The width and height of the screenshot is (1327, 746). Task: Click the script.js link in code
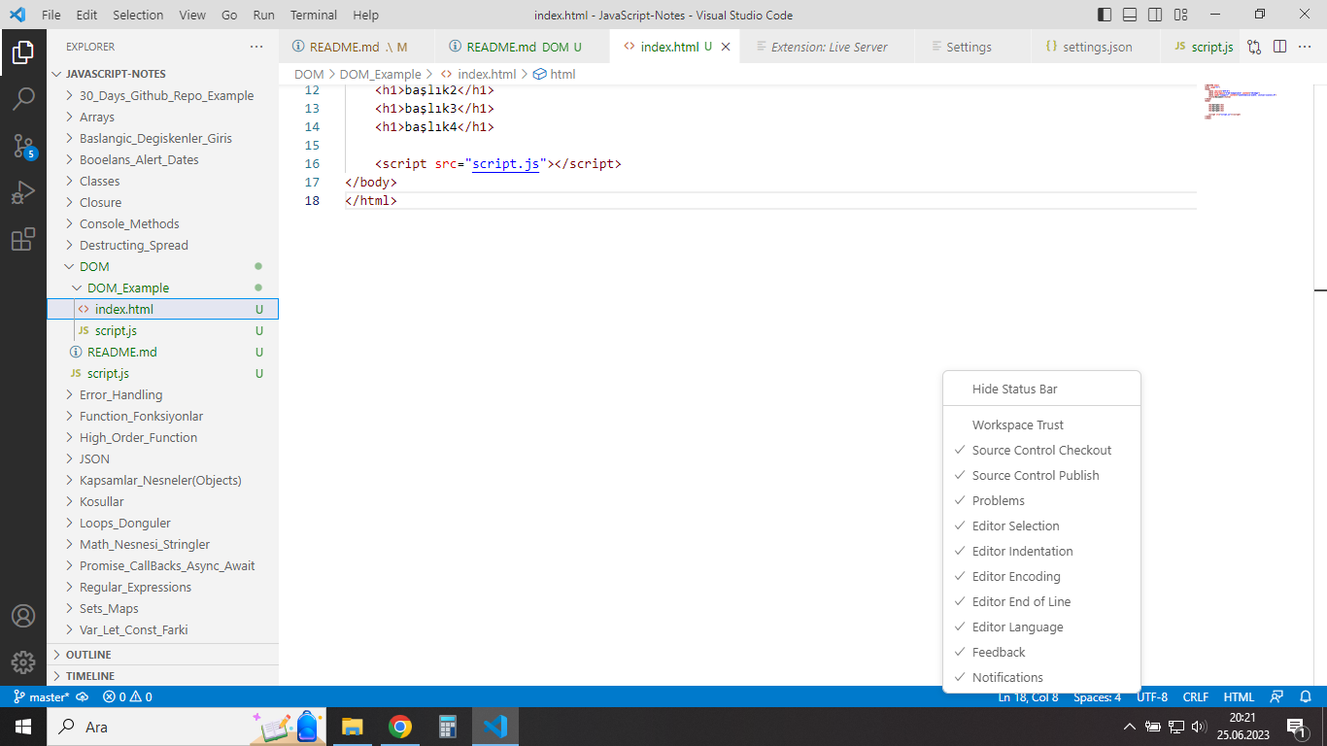pos(505,164)
